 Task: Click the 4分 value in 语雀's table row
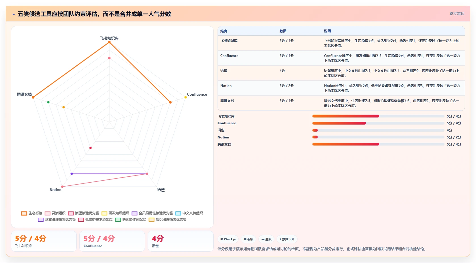click(x=282, y=71)
